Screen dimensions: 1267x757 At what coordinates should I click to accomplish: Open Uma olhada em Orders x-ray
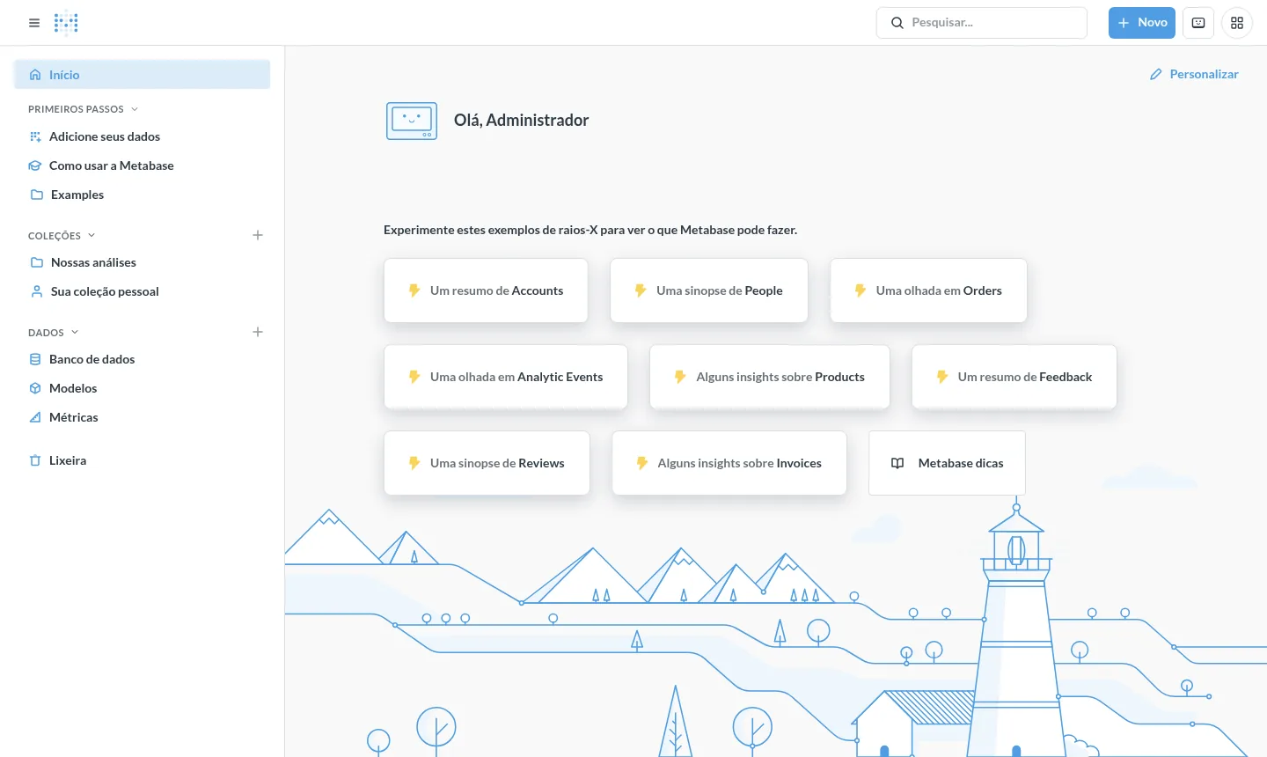click(x=928, y=290)
